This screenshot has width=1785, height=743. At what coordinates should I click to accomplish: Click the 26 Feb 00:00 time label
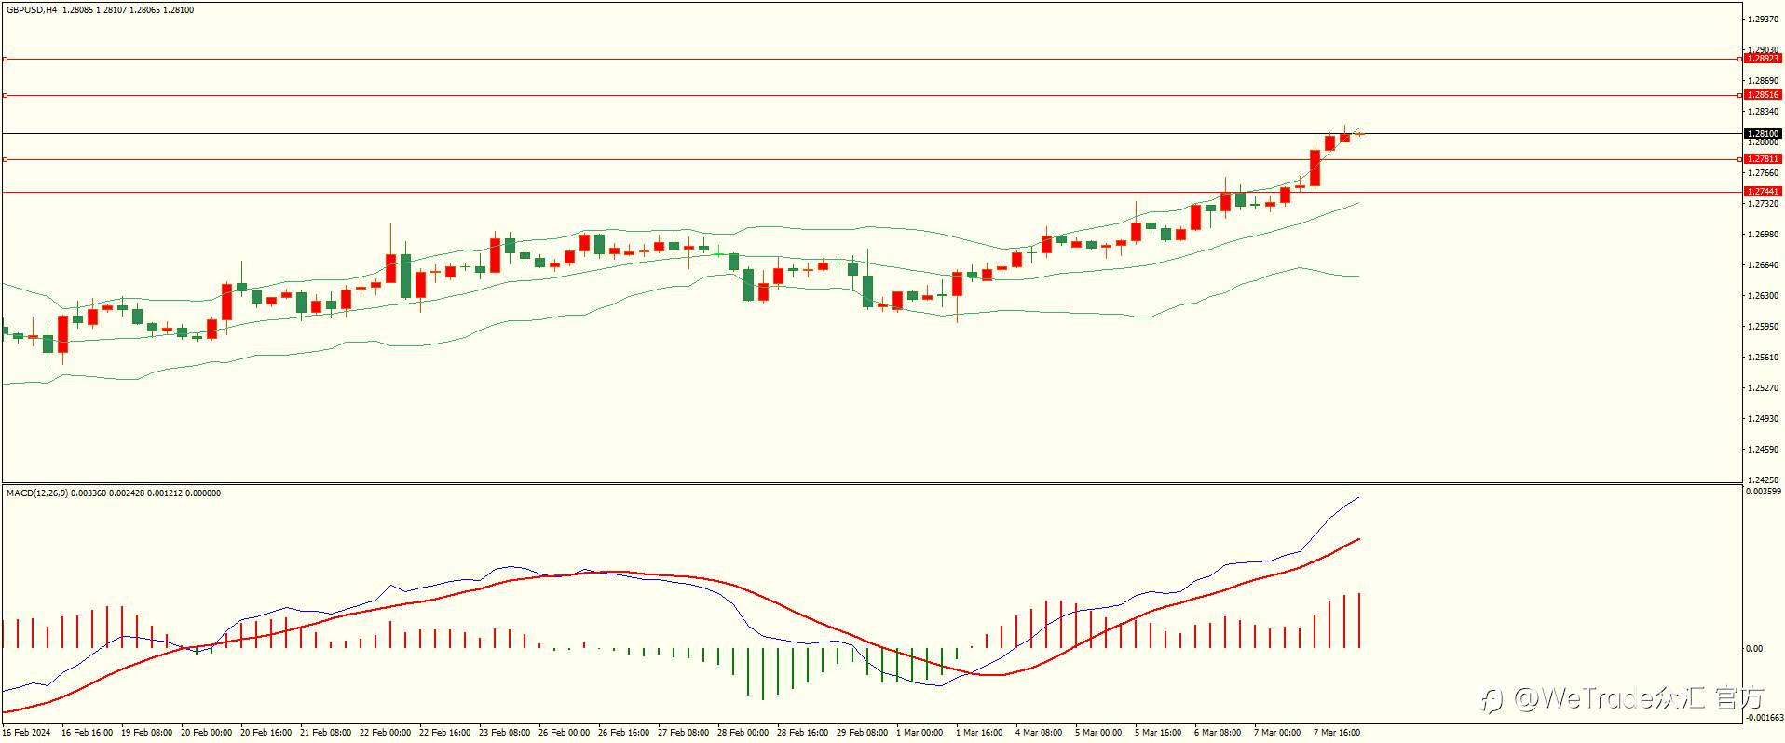(x=564, y=733)
